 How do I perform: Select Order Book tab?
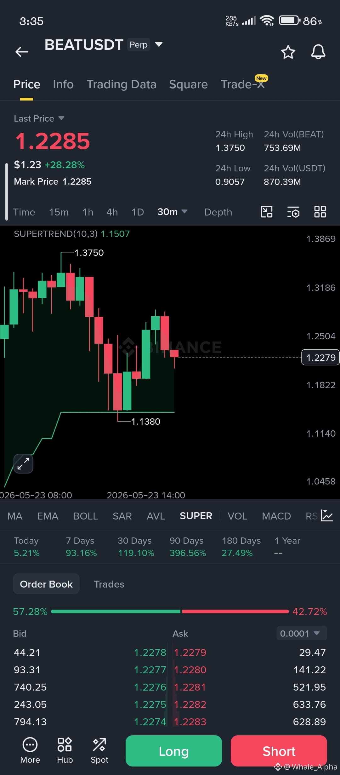pos(46,584)
